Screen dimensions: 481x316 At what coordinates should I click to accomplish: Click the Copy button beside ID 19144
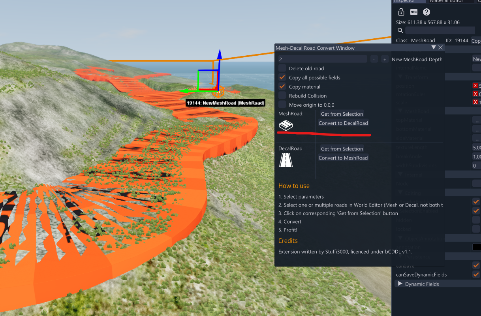point(476,41)
